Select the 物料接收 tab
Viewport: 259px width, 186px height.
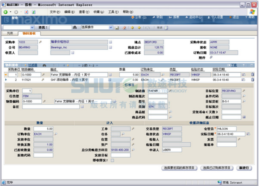tap(29, 33)
